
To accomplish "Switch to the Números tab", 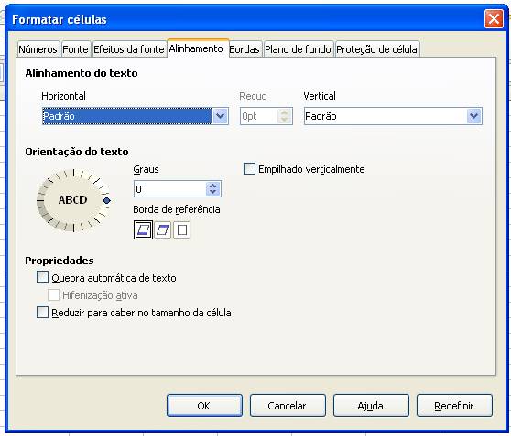I will [x=38, y=49].
